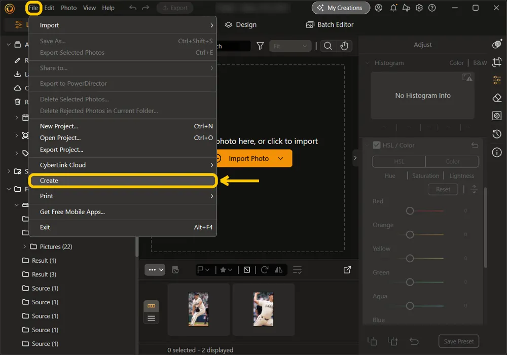This screenshot has width=507, height=355.
Task: Select the Saturation tab
Action: point(425,175)
